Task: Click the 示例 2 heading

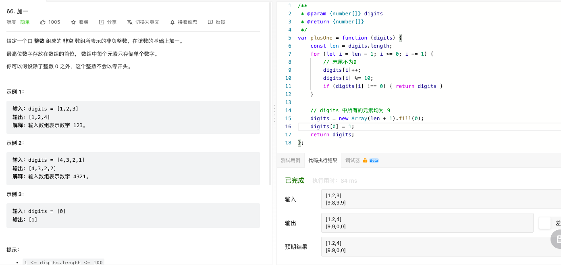Action: [15, 143]
